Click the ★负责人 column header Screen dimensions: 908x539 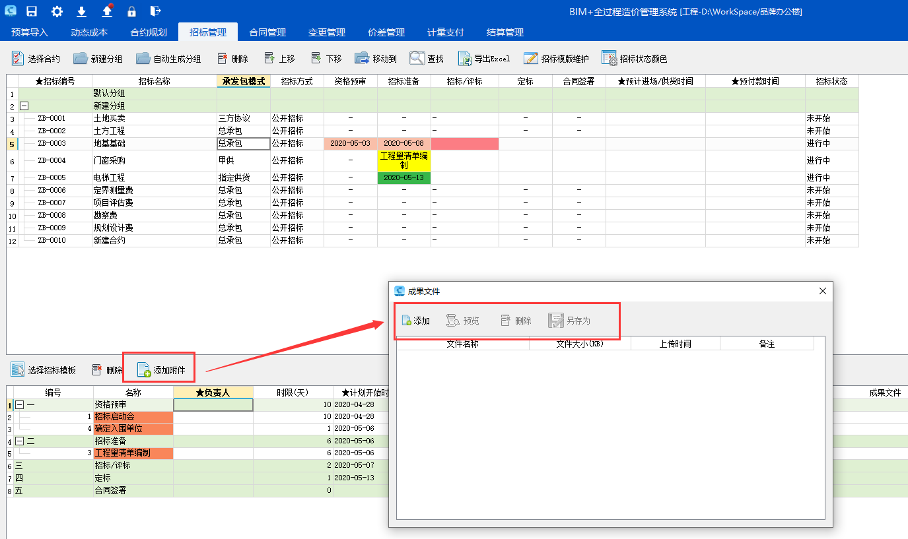pos(213,393)
